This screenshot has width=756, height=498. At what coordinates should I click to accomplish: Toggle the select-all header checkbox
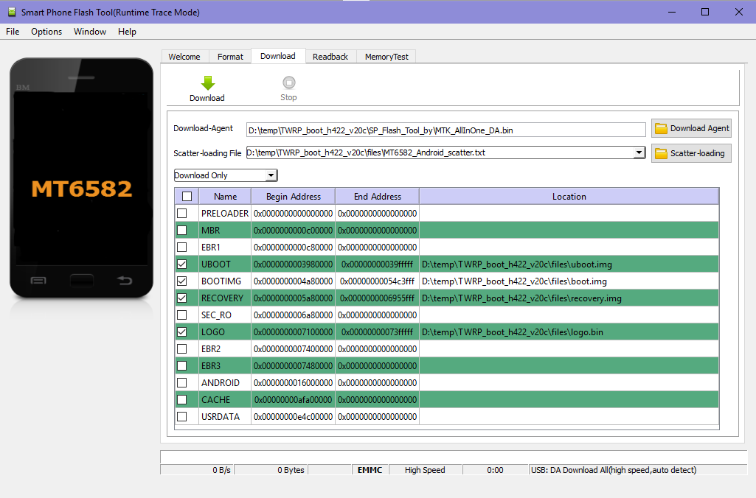point(187,196)
